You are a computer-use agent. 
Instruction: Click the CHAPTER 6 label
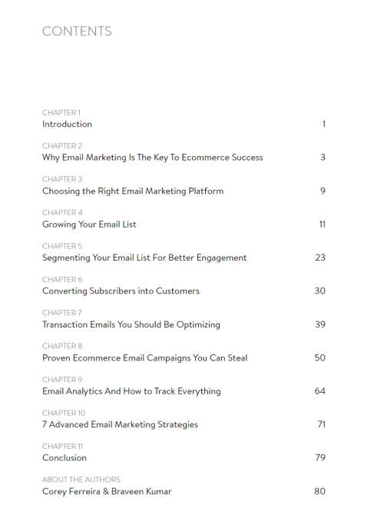tap(62, 280)
